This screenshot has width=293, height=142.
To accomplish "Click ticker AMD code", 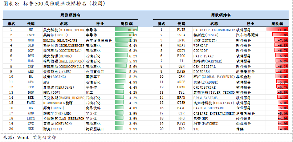I will point(31,113).
